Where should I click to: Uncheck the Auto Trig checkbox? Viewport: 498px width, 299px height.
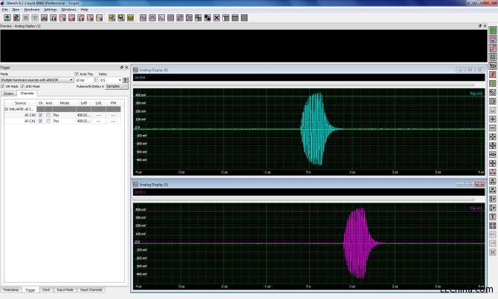pyautogui.click(x=77, y=74)
